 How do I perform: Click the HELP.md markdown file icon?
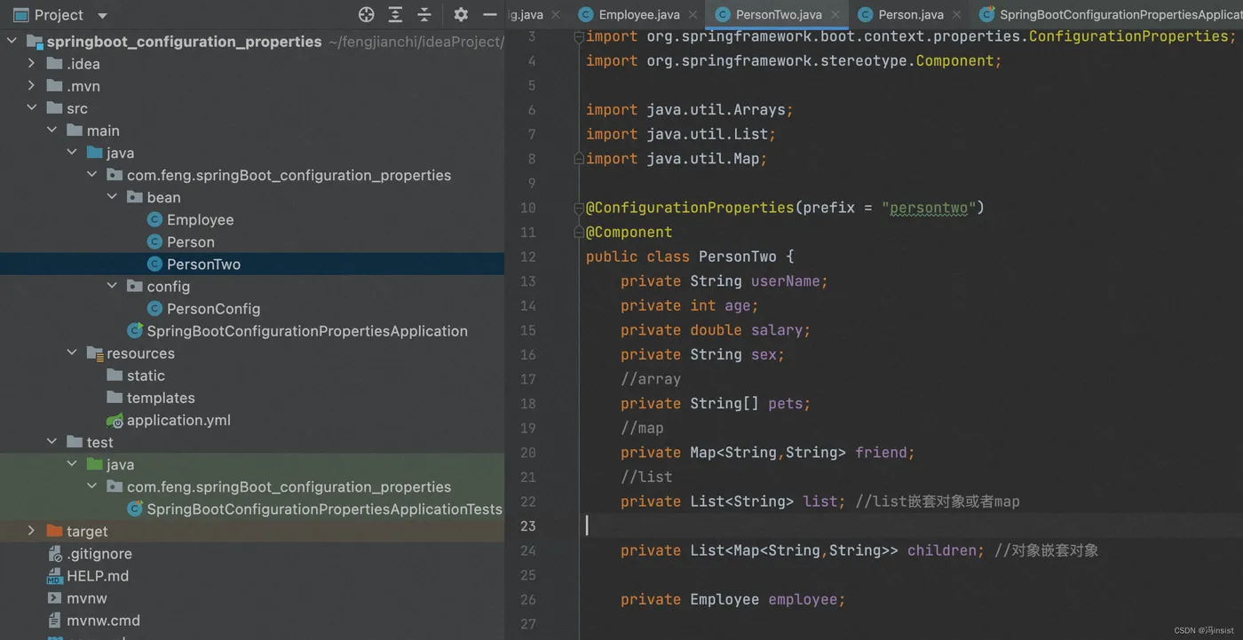[x=54, y=576]
